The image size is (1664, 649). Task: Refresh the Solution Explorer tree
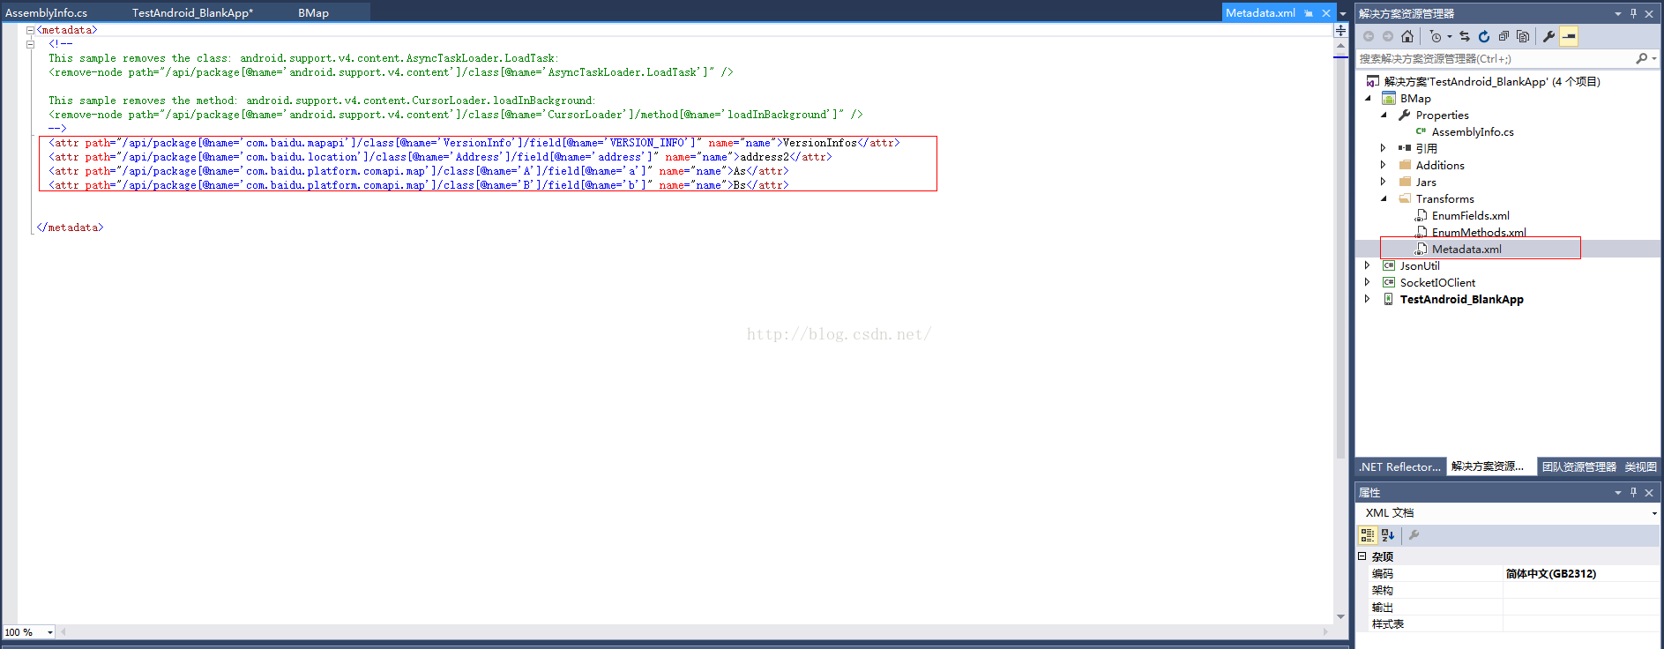pyautogui.click(x=1484, y=36)
